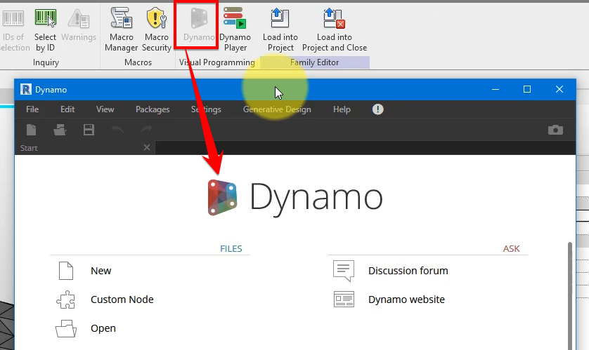Close the Start tab
589x350 pixels.
147,147
